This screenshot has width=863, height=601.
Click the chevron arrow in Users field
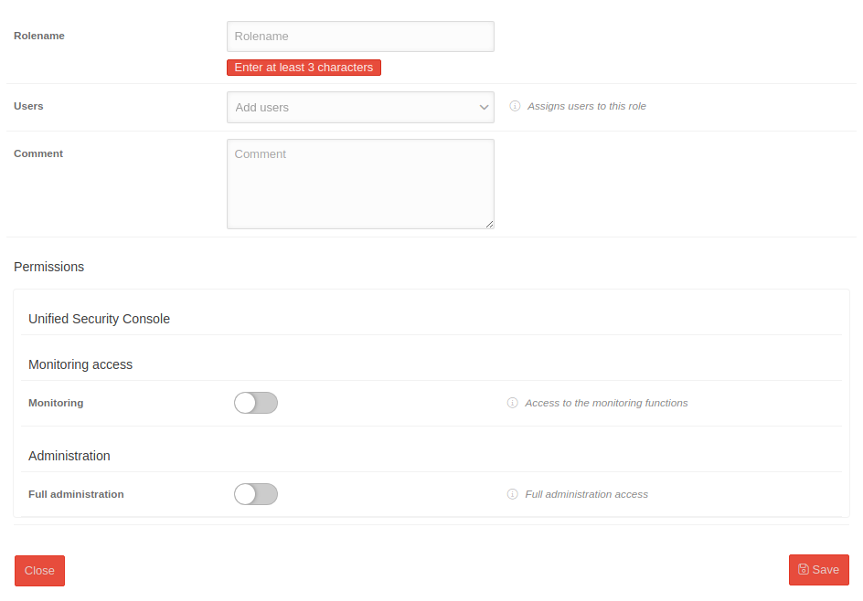tap(484, 107)
